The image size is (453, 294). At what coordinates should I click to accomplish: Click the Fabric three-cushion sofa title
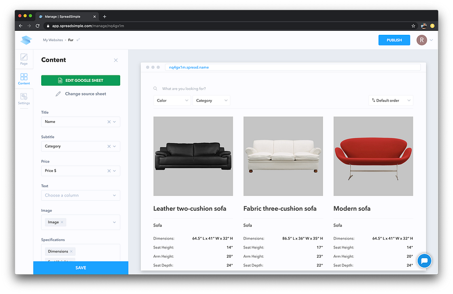click(280, 209)
